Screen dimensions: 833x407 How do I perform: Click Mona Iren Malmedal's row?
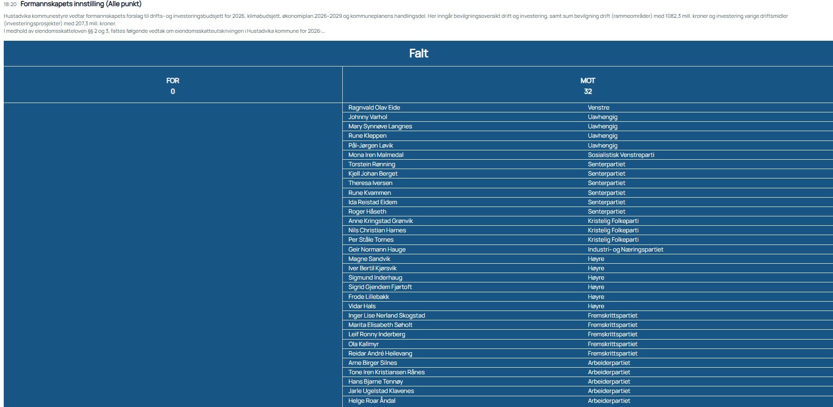(376, 155)
